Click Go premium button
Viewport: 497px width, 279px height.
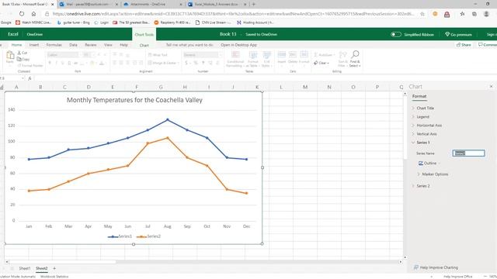(x=458, y=34)
